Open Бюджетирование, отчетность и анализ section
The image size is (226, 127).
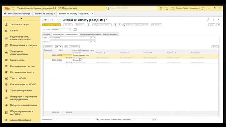pos(20,38)
